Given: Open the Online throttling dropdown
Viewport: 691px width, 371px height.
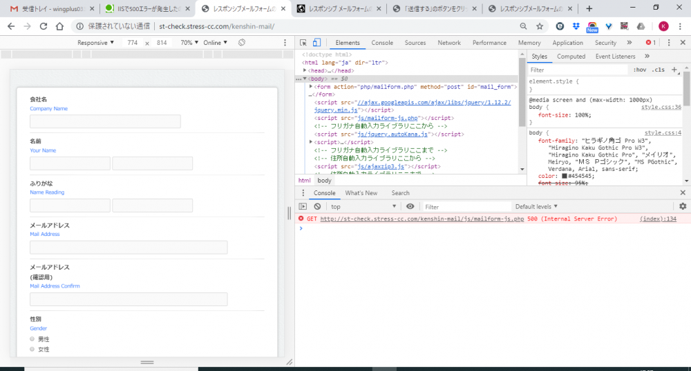Looking at the screenshot, I should tap(215, 43).
